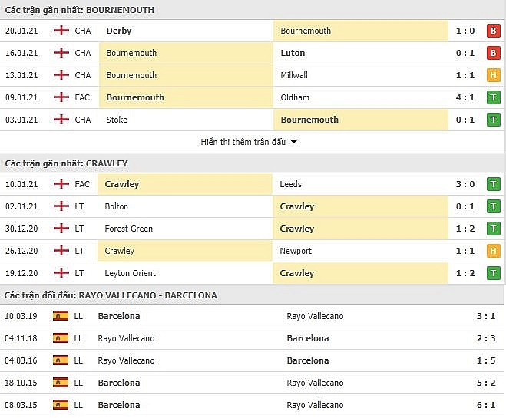506x418 pixels.
Task: Select the Forest Green team name
Action: (129, 229)
